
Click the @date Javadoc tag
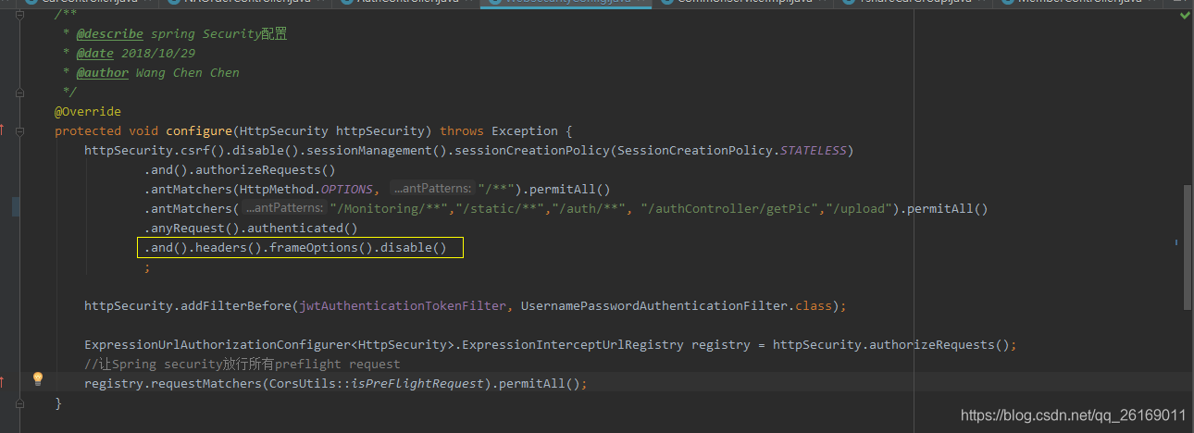tap(95, 53)
